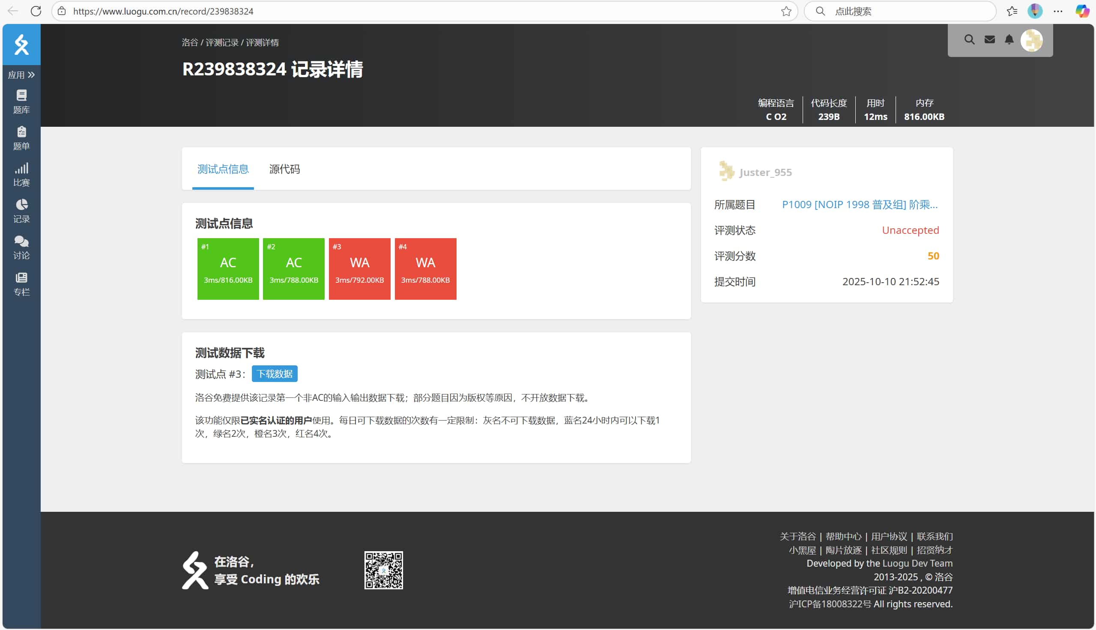The height and width of the screenshot is (630, 1096).
Task: Click the Luogu logo in the sidebar
Action: (21, 45)
